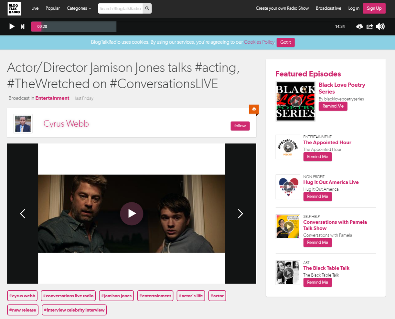Image resolution: width=395 pixels, height=319 pixels.
Task: Open the Cyrus Webb host link
Action: 66,124
